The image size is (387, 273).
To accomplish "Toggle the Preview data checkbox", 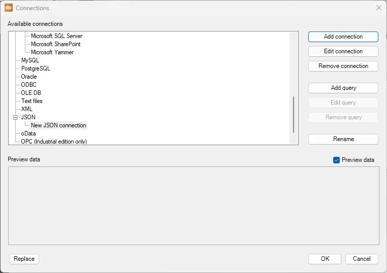I will coord(336,160).
